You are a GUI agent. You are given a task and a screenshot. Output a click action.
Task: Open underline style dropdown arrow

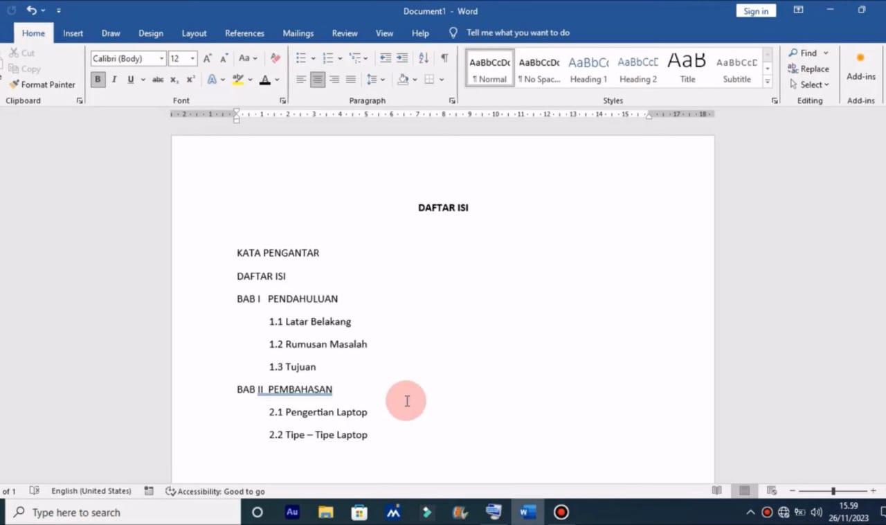(x=143, y=80)
